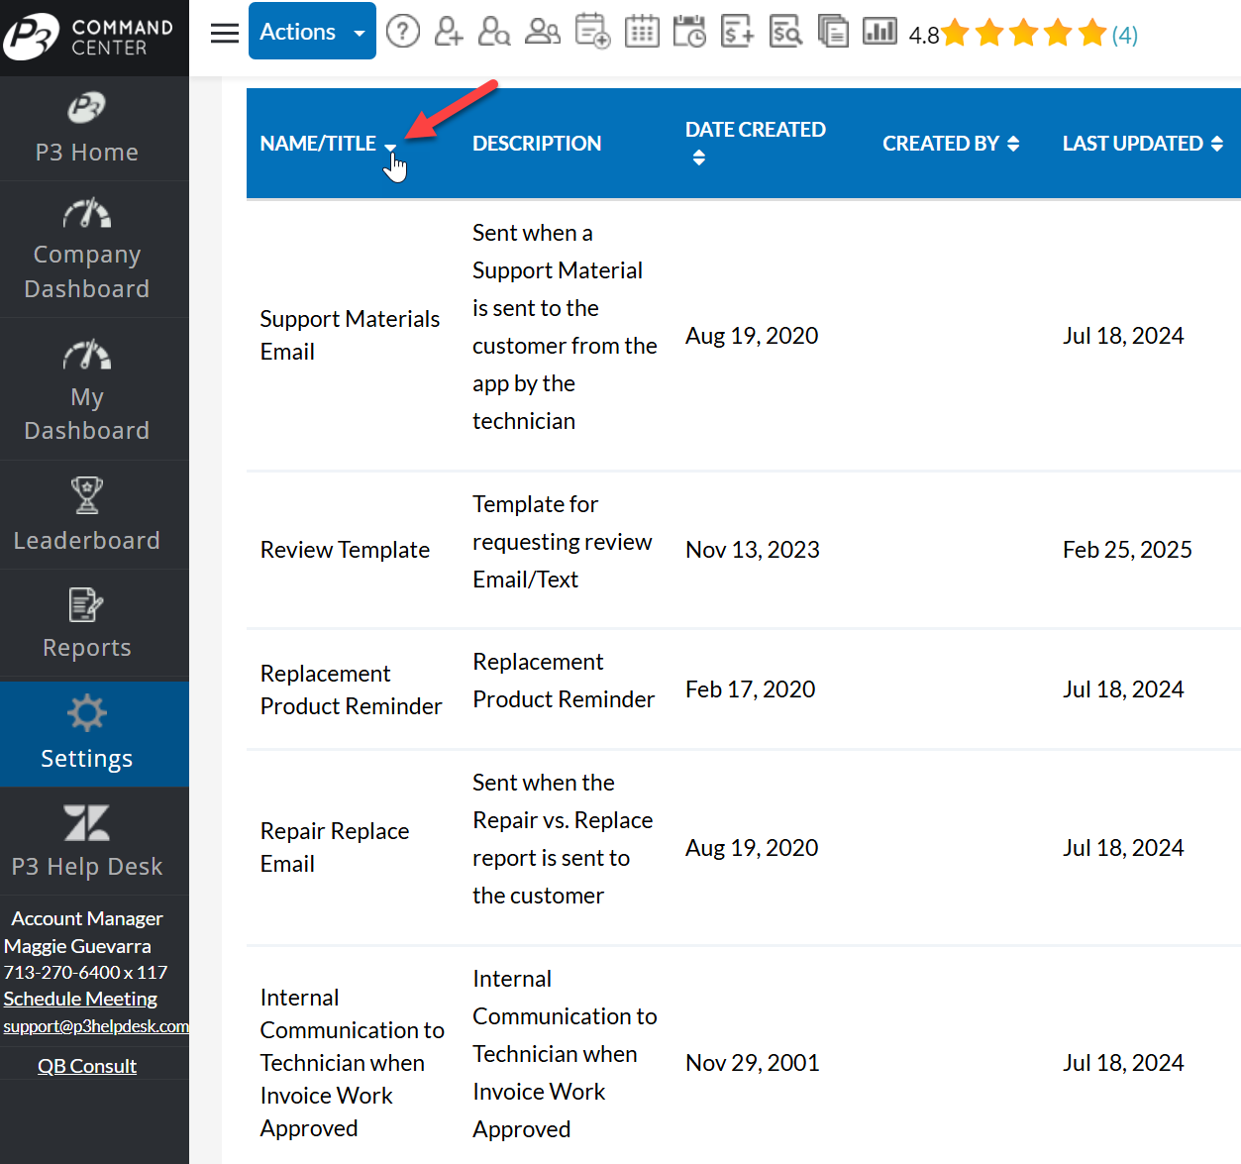Click the Schedule Meeting link
1241x1164 pixels.
coord(80,999)
